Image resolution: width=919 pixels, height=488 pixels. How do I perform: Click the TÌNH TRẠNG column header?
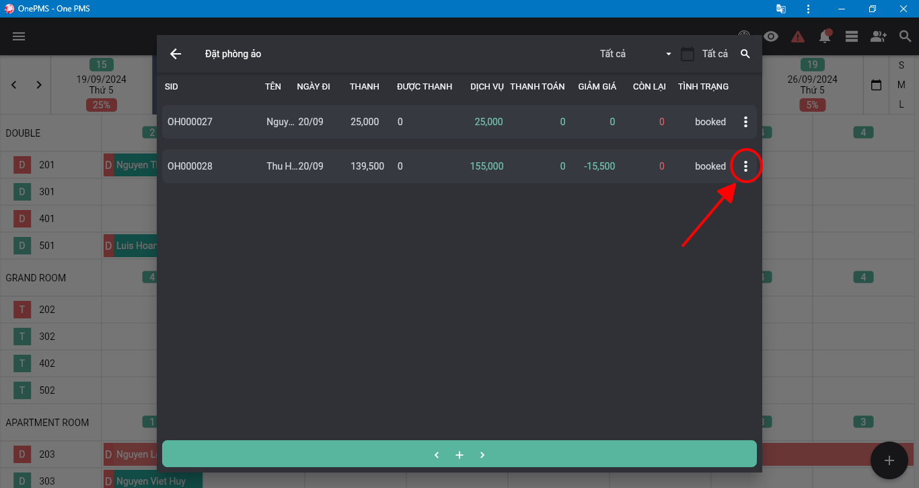click(703, 87)
